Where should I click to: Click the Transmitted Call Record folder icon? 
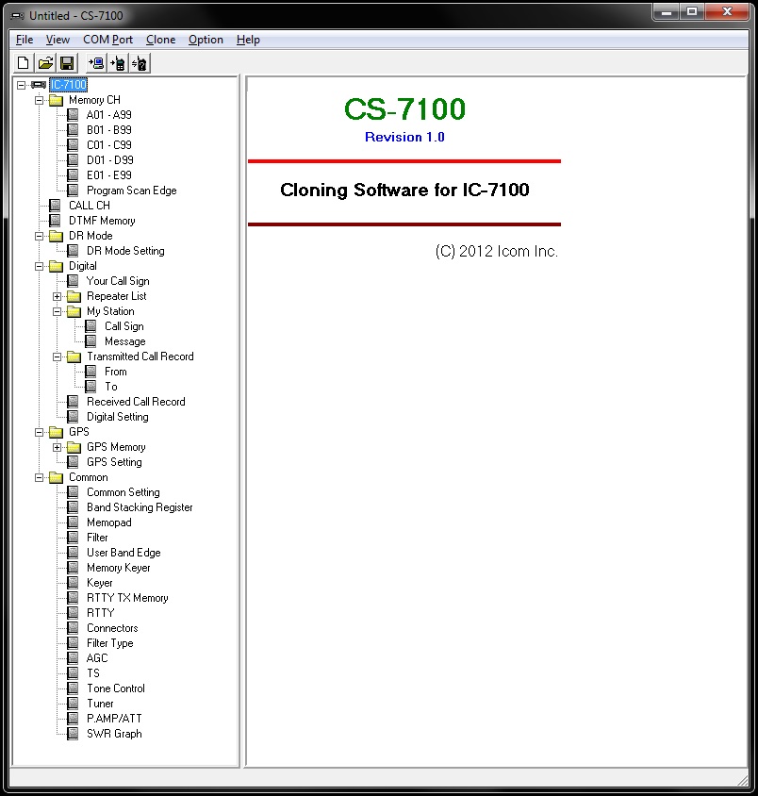[x=74, y=357]
